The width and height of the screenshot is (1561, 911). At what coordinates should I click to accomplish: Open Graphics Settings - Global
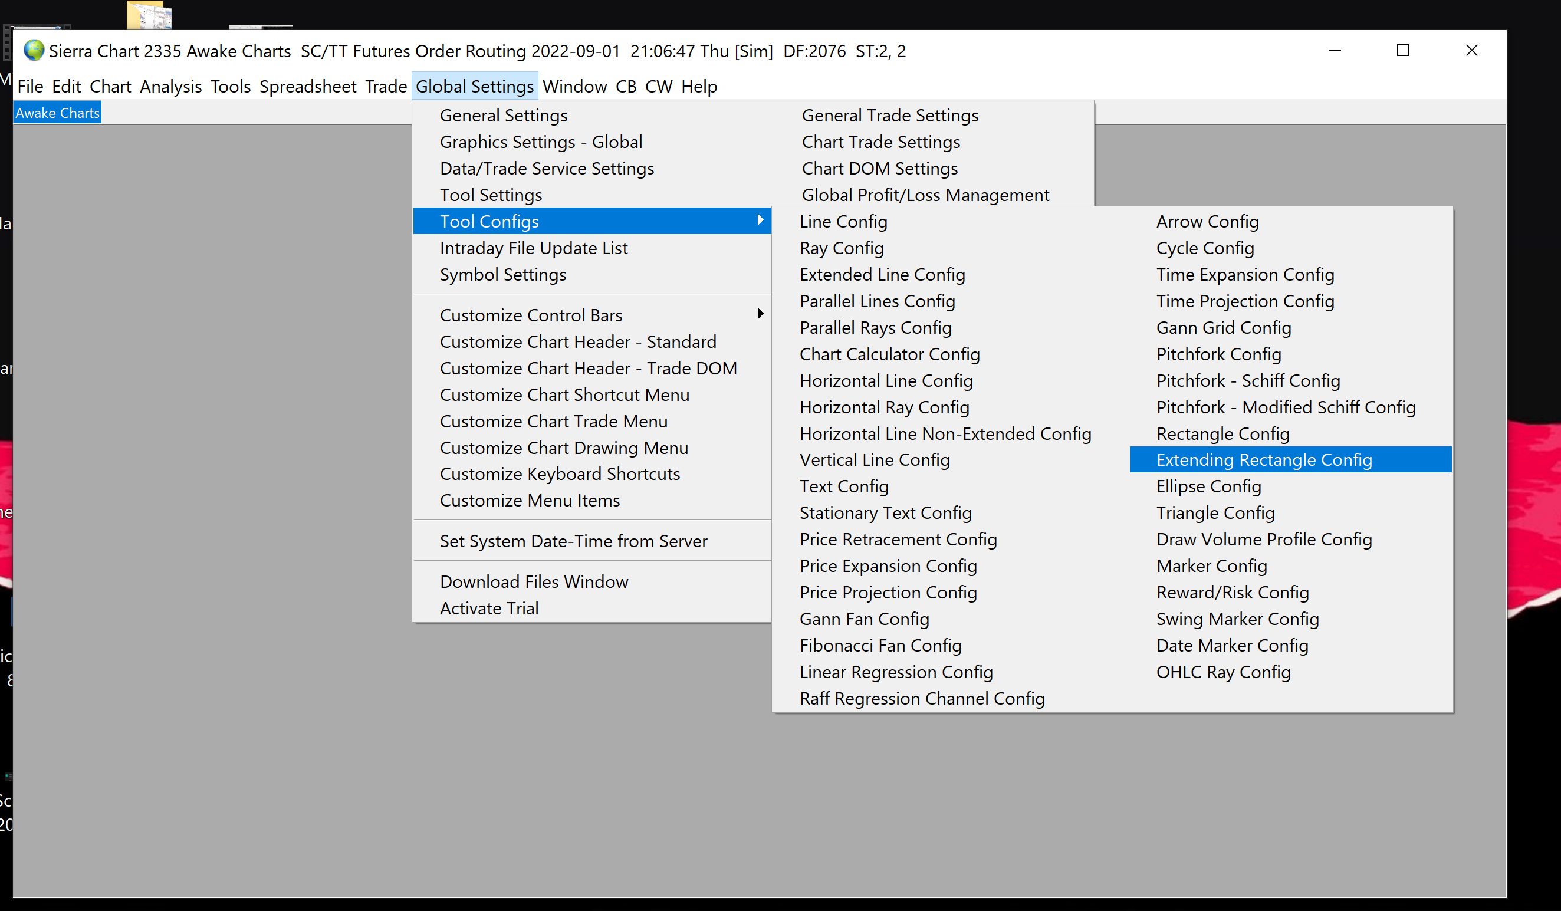[x=541, y=142]
